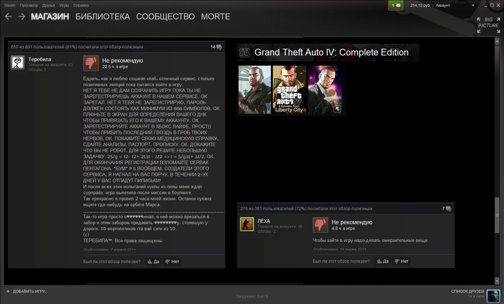Click 'Товаров на аккаунте: 53' text
The image size is (504, 304).
point(50,65)
